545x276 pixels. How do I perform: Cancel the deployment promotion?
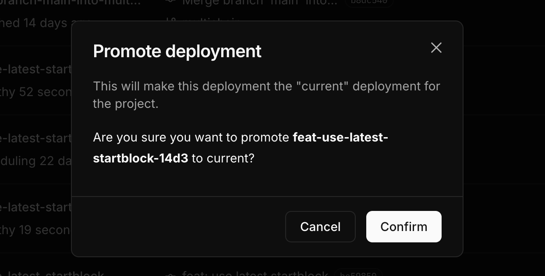[x=320, y=227]
